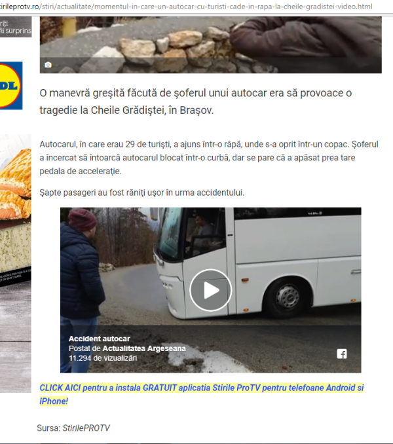
Task: Open the top article photo
Action: 211,45
